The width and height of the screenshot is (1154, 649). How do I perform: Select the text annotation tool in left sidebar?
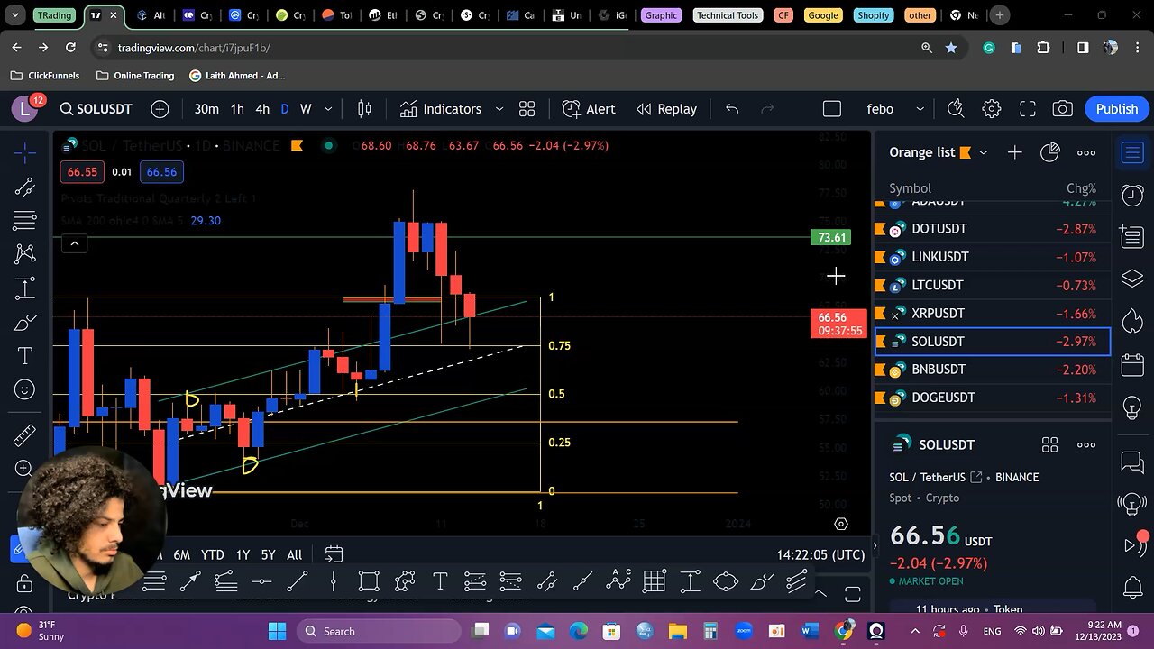click(x=24, y=356)
